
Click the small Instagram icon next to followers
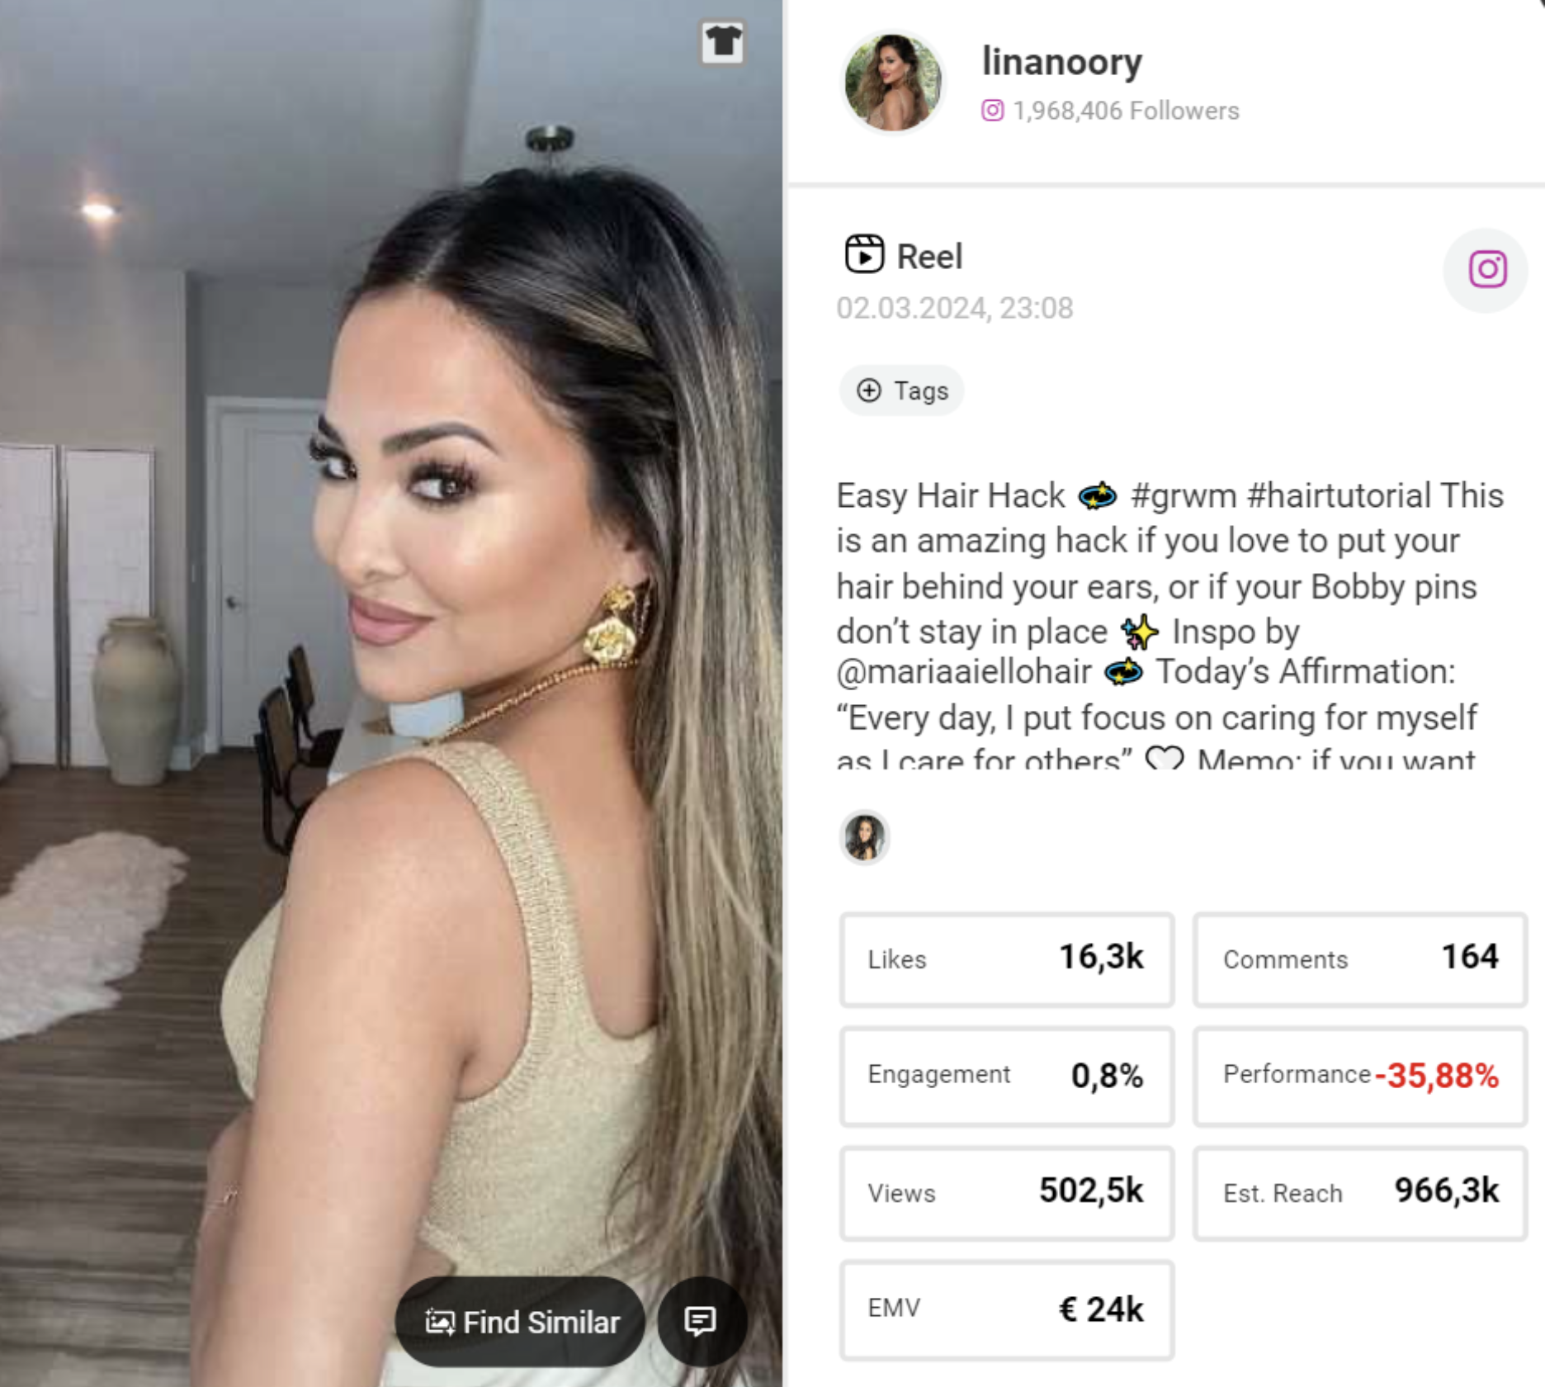point(992,111)
